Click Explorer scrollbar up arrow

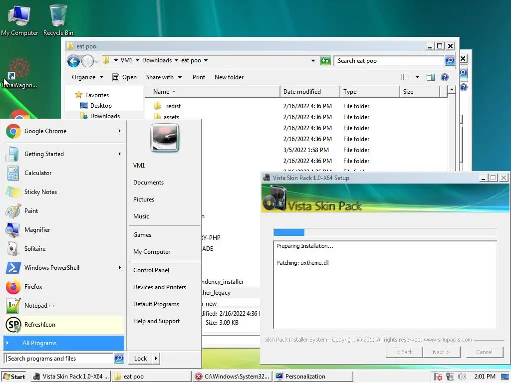452,90
